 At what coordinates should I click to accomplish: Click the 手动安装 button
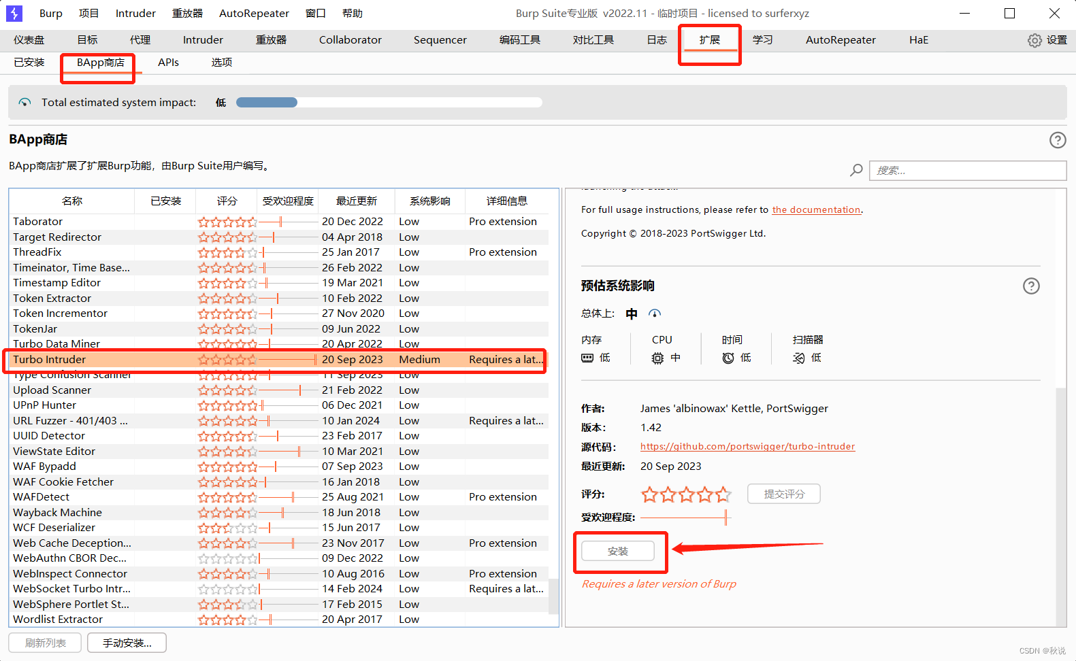127,643
